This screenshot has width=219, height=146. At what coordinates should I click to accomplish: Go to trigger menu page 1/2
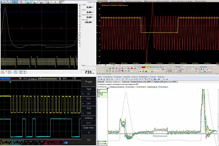coord(89,140)
